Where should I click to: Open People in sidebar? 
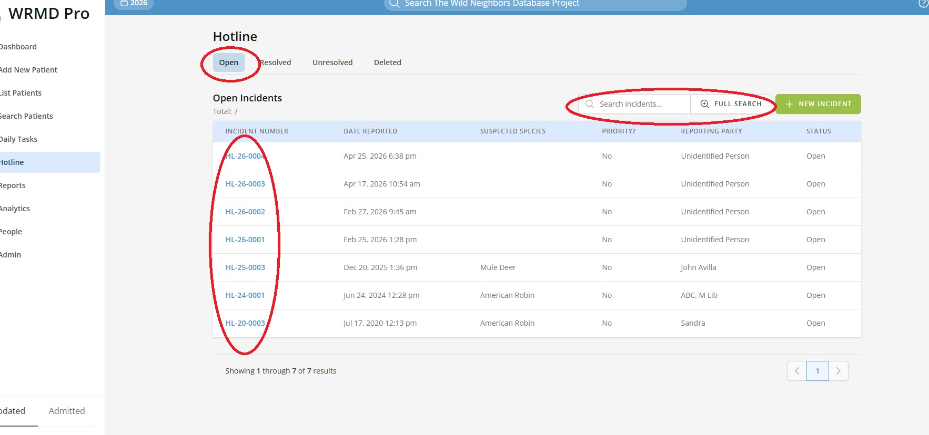point(11,232)
